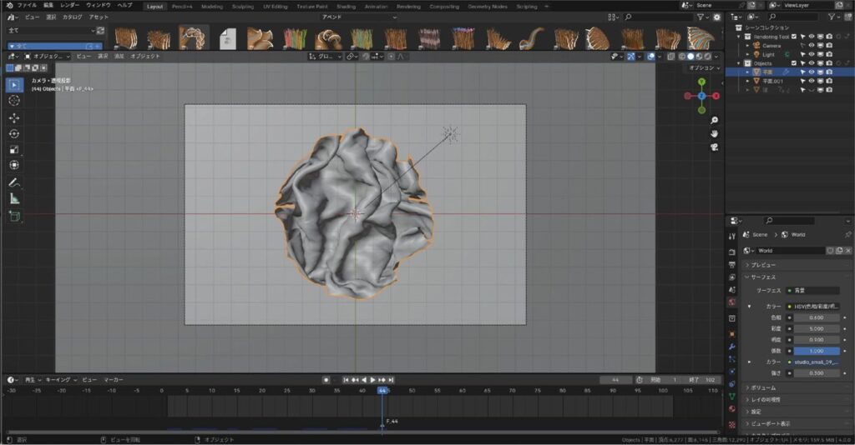Open the Object properties tab

tap(731, 334)
